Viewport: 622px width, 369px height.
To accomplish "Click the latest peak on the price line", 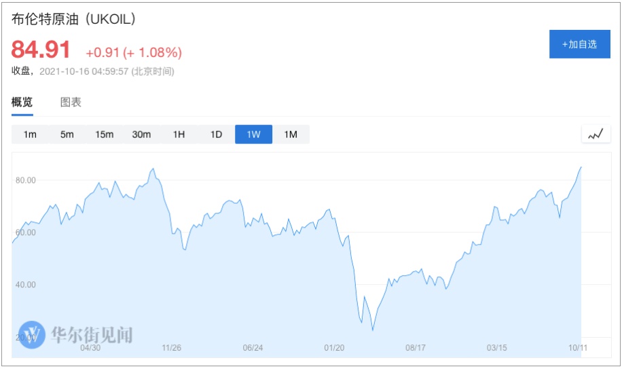I will click(581, 167).
